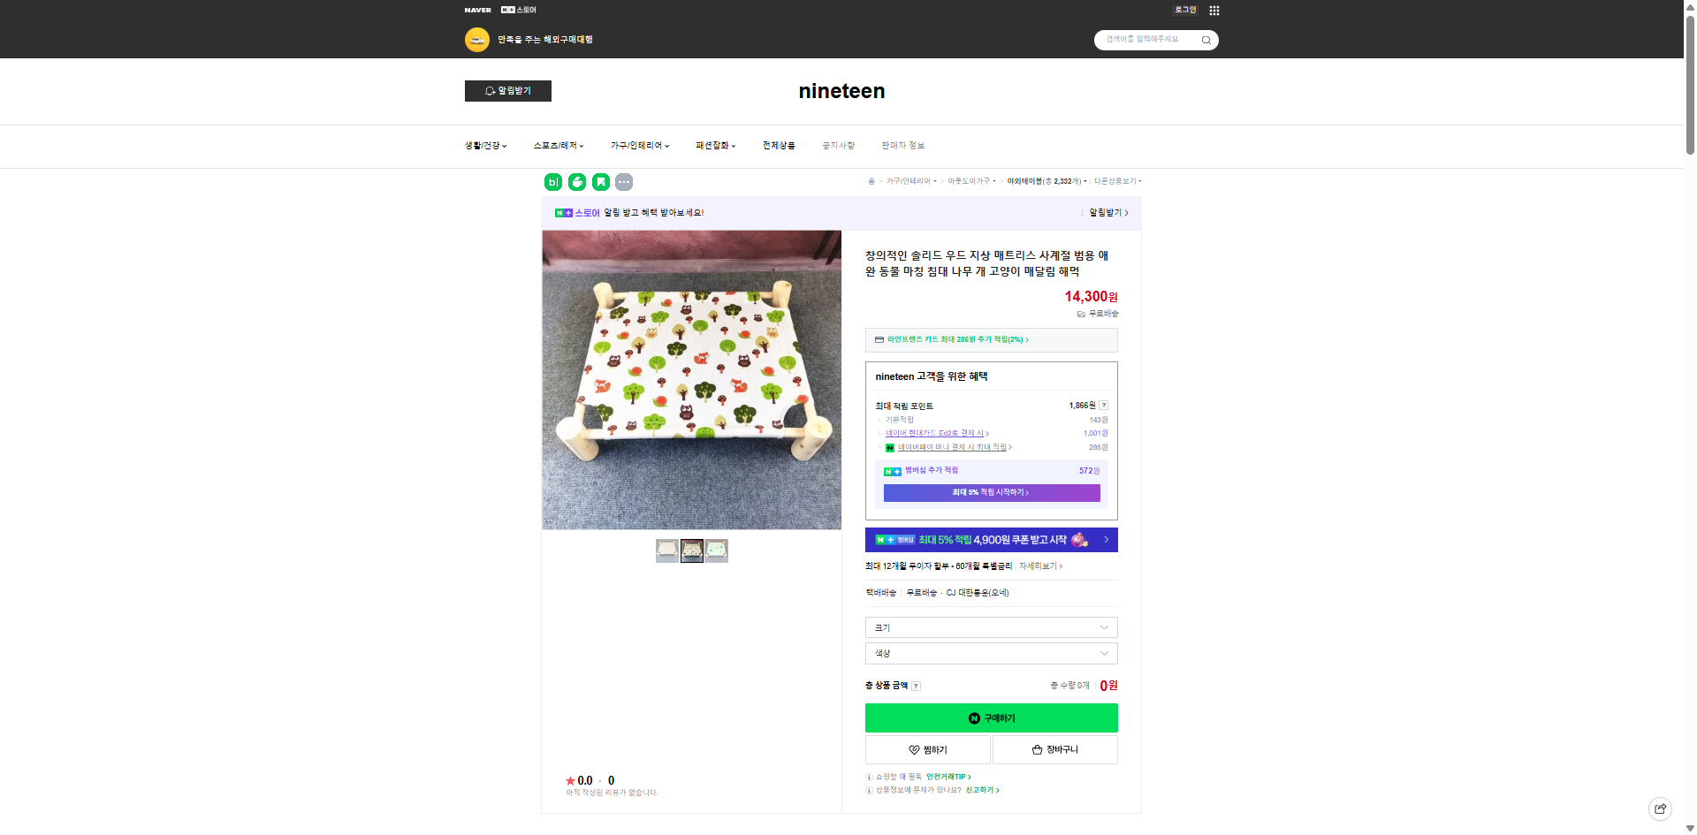Click the question-mark icon beside 최대 적립 포인트
Image resolution: width=1697 pixels, height=835 pixels.
1104,406
